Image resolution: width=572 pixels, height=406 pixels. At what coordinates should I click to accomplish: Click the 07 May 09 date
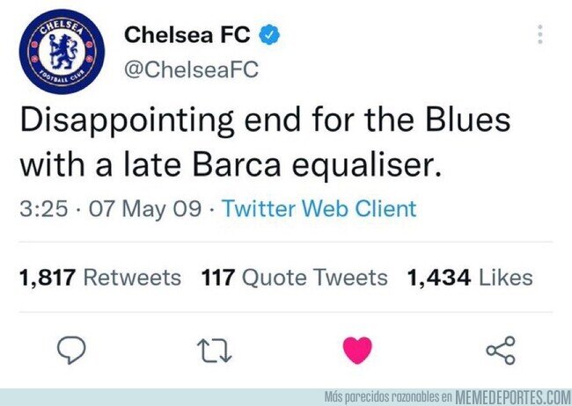145,209
